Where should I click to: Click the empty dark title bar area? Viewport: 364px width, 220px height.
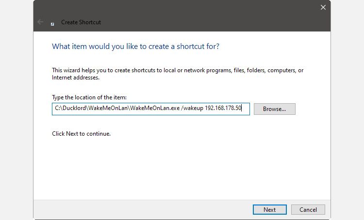[x=194, y=15]
